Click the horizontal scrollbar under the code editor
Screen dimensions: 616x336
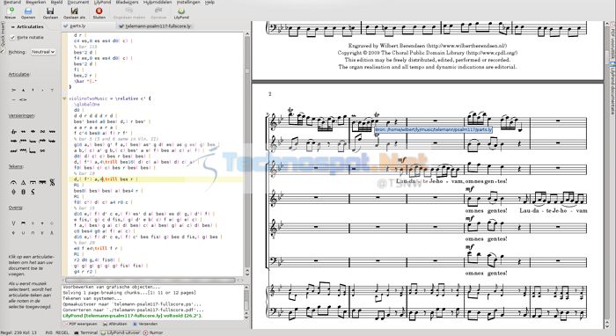(150, 281)
